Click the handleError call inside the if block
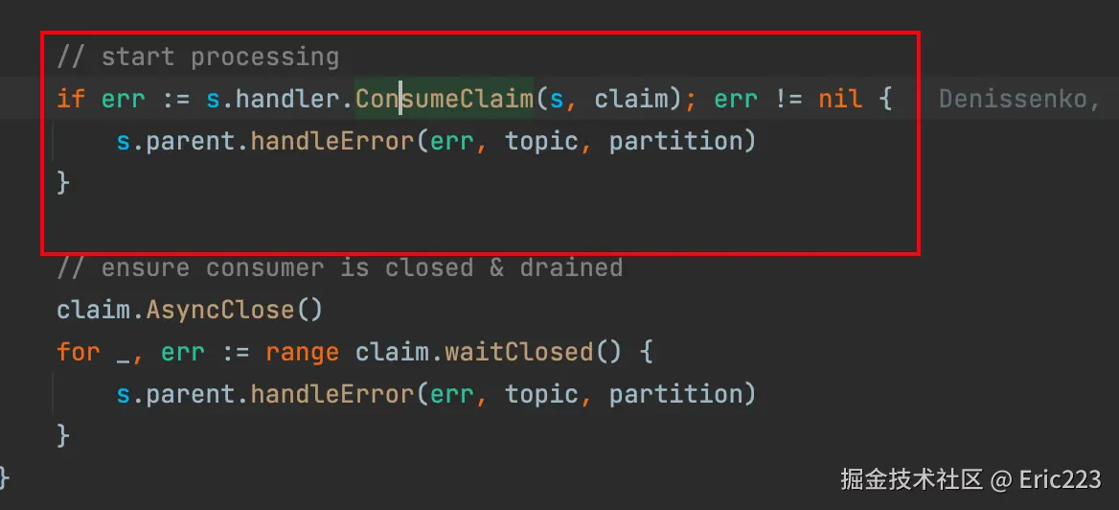 [331, 141]
